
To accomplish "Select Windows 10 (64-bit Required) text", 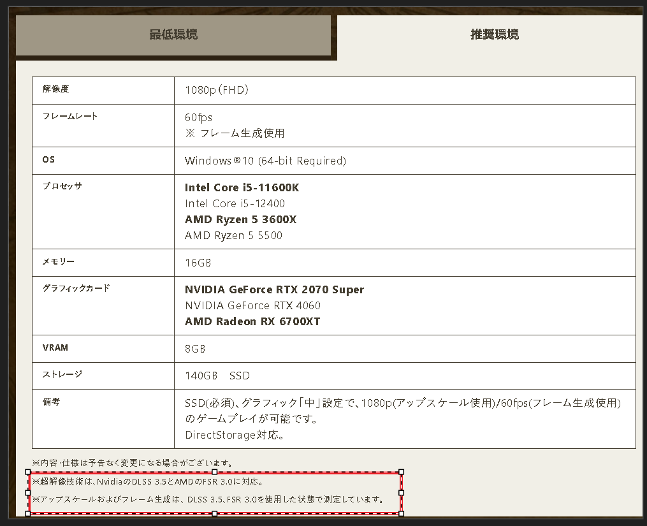I will click(x=265, y=161).
